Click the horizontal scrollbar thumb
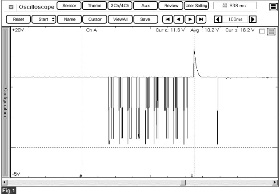Screen dimensions: 280x194 [x=183, y=182]
